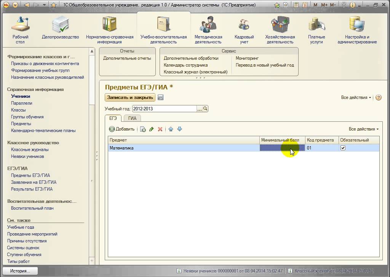390x277 pixels.
Task: Open table Все действия dropdown
Action: click(x=364, y=129)
